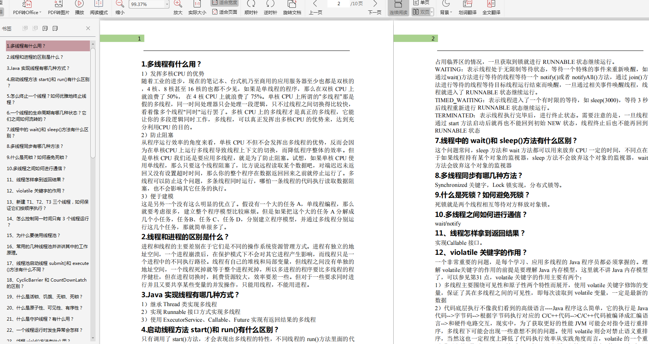Open the PDF转Office conversion tool
This screenshot has height=344, width=649.
27,8
